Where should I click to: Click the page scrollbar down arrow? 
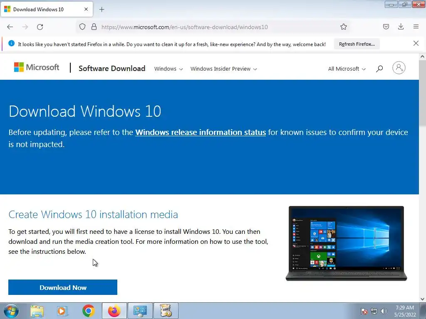(x=422, y=299)
